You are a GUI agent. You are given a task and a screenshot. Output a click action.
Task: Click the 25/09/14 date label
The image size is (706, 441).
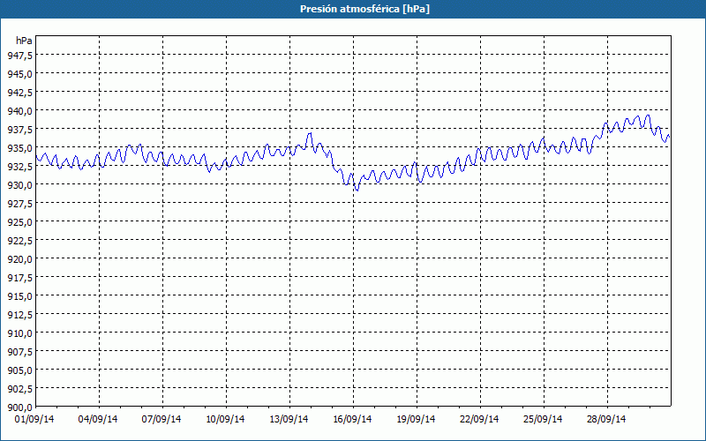pos(543,419)
